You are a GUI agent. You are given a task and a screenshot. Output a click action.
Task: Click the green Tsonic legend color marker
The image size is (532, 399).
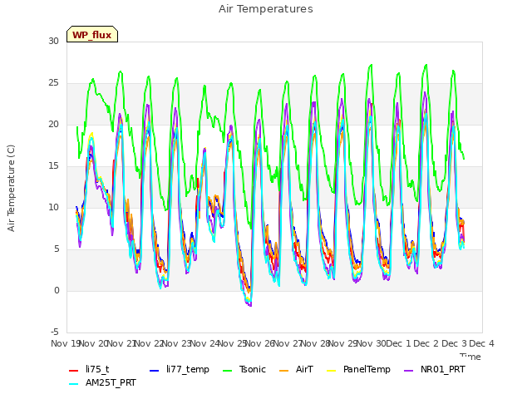227,371
